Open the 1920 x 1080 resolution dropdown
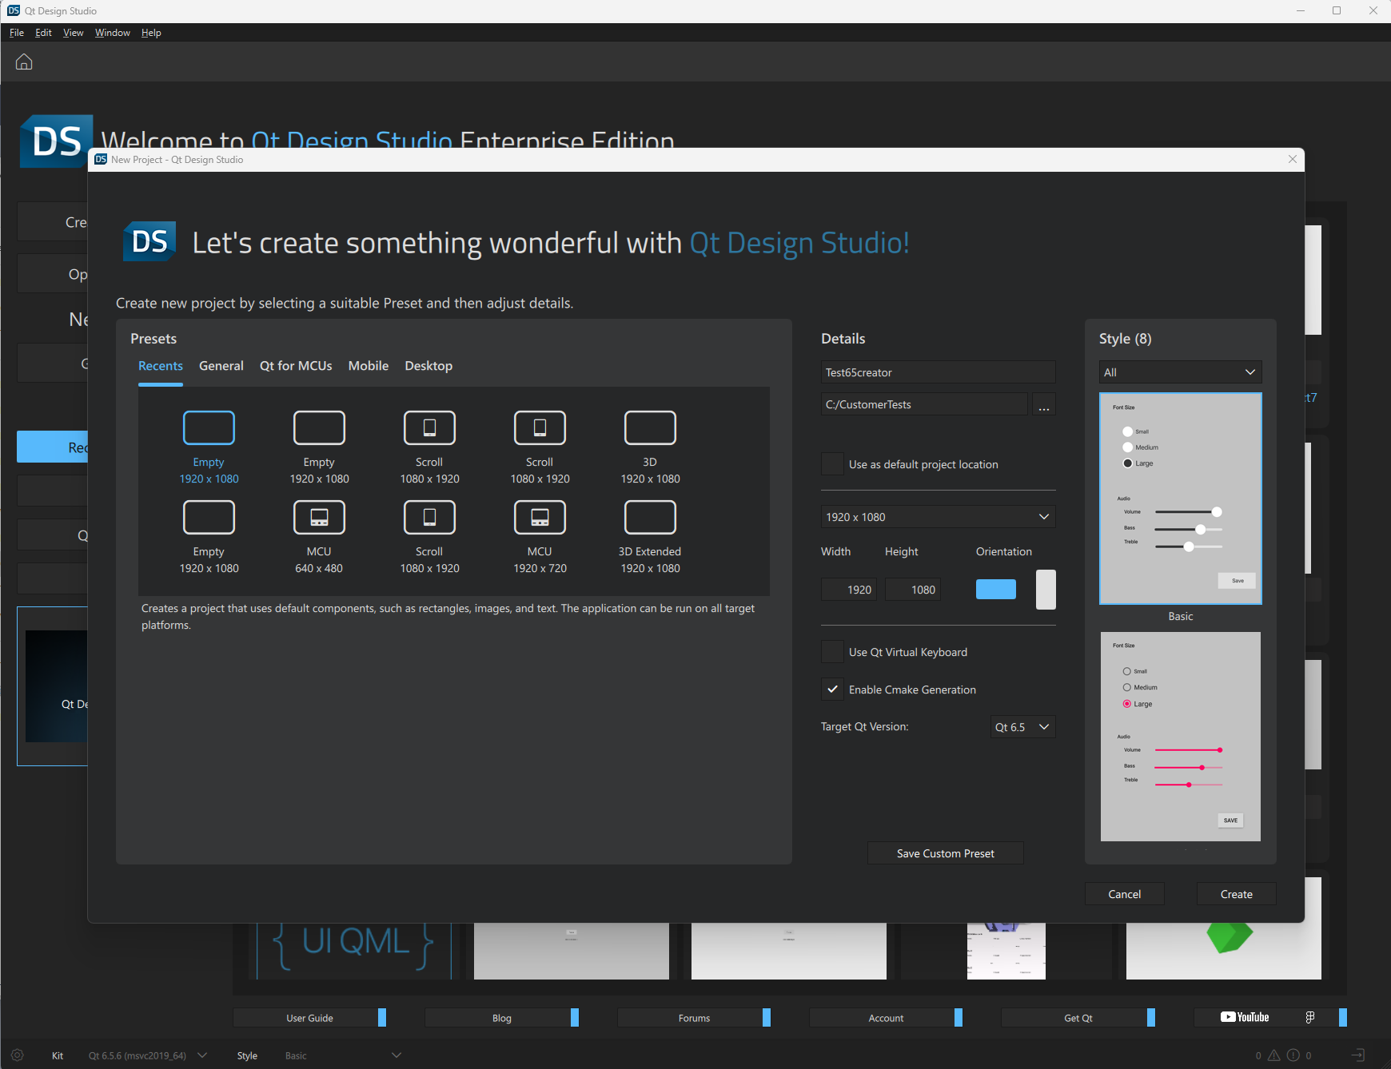Screen dimensions: 1391x1069 (x=938, y=517)
